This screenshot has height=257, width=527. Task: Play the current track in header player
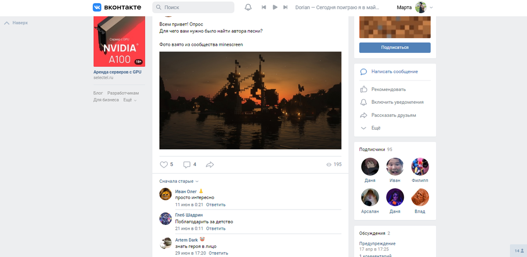tap(275, 7)
